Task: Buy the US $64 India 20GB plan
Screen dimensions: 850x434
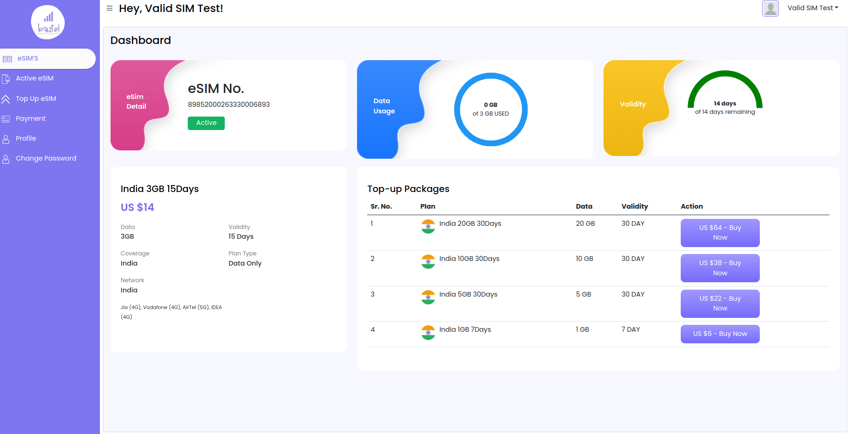Action: click(720, 233)
